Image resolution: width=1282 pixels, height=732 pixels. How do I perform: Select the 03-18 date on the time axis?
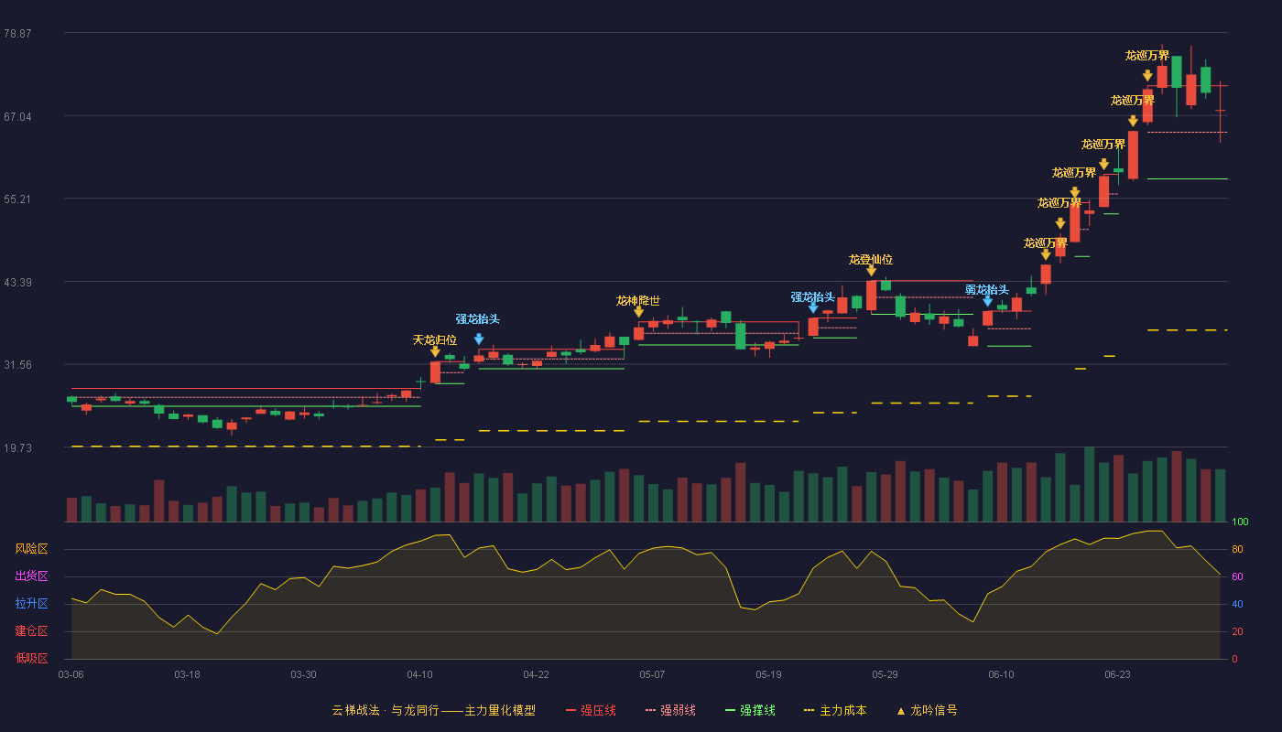pos(187,674)
